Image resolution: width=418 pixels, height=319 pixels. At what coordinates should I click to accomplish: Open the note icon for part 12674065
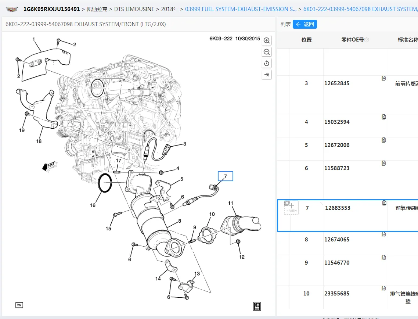(383, 234)
